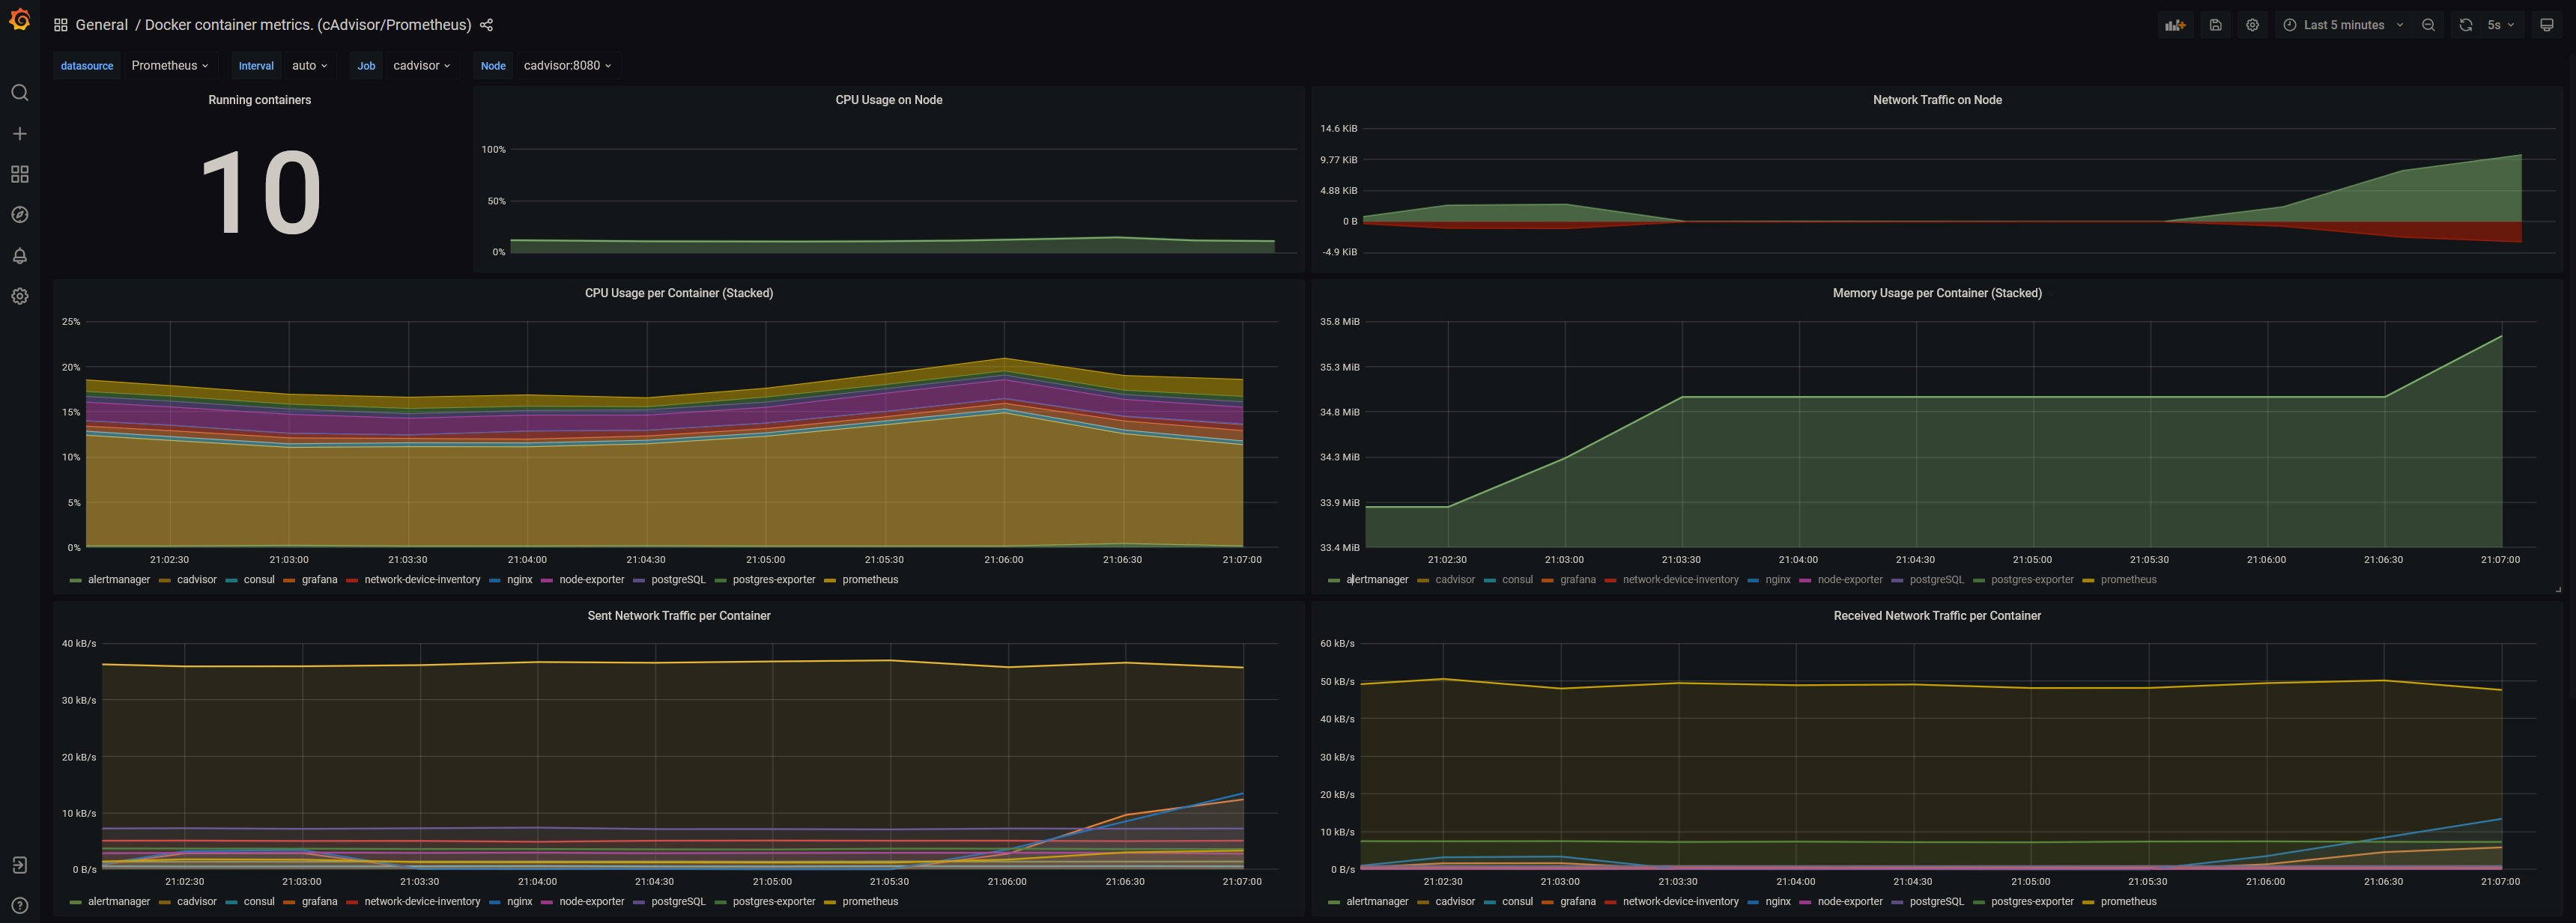The image size is (2576, 923).
Task: Open dashboard settings gear in top bar
Action: coord(2252,25)
